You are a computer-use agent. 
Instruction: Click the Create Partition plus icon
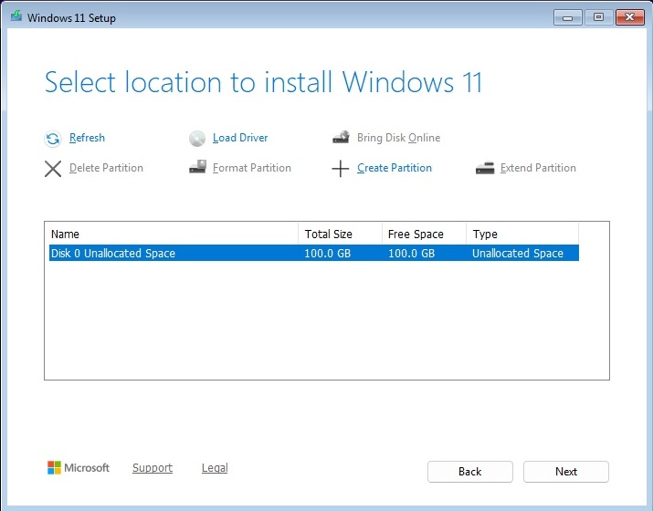coord(341,169)
